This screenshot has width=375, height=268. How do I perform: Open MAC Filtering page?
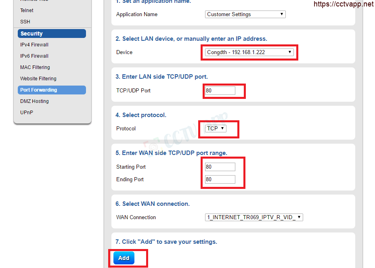click(35, 67)
